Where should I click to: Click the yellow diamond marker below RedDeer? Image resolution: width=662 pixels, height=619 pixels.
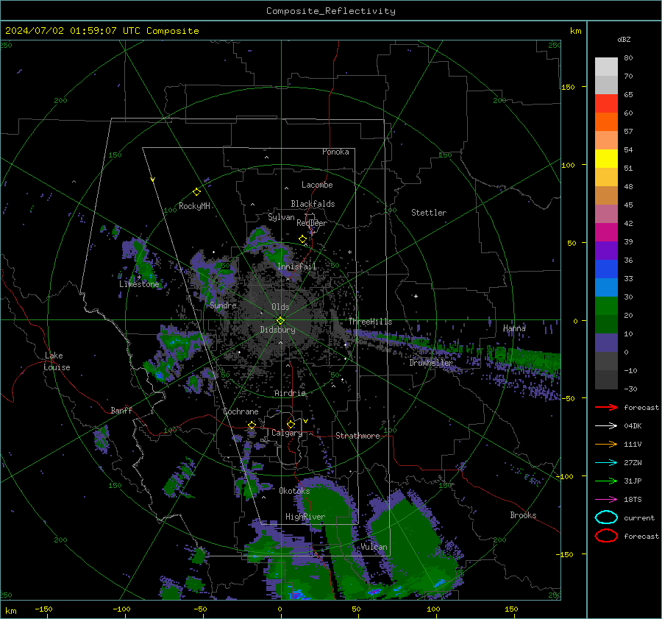tap(302, 239)
